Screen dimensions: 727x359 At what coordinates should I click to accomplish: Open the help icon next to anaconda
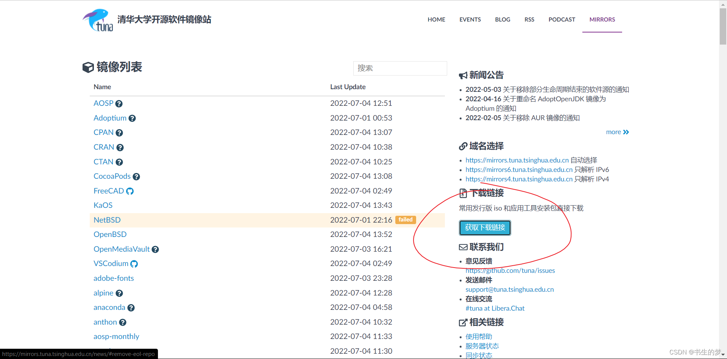131,308
